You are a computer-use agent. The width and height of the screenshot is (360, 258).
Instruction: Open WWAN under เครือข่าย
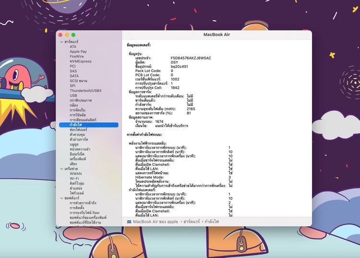[x=76, y=174]
